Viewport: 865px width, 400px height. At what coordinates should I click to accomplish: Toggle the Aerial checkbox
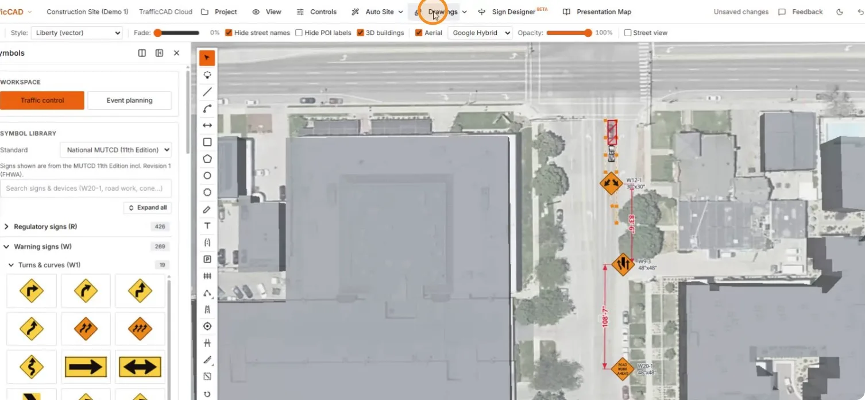(419, 33)
